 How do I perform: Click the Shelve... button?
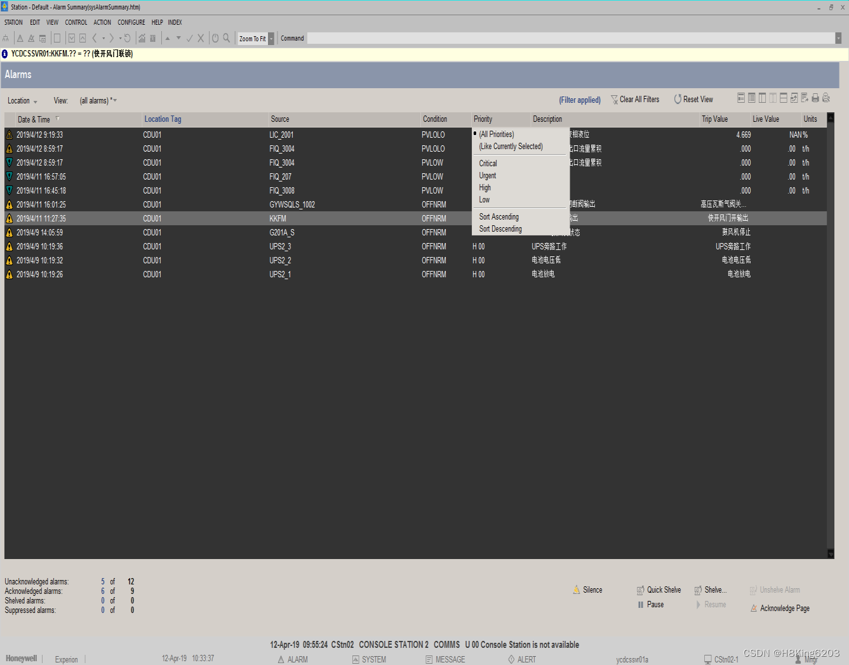pos(711,590)
